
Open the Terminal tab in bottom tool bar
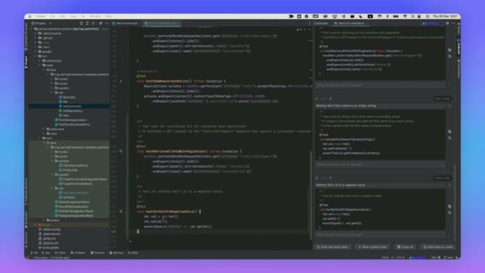pyautogui.click(x=98, y=253)
